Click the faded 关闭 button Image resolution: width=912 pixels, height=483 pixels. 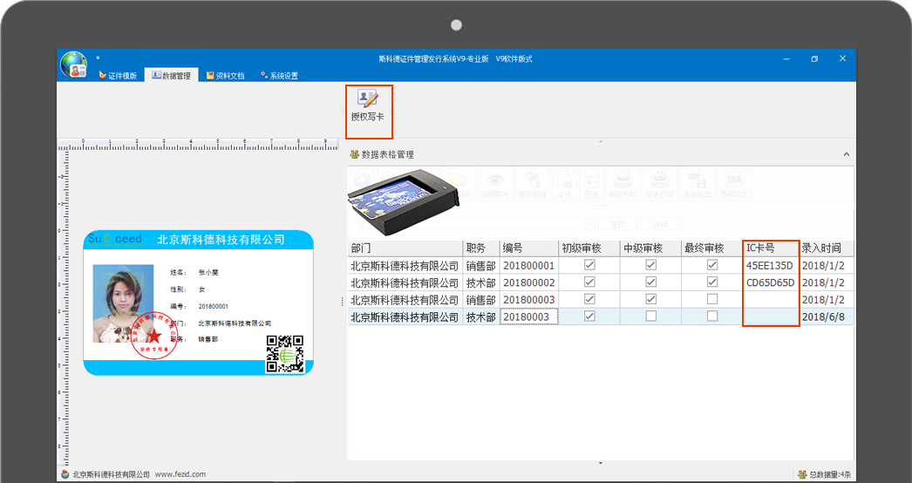pos(660,224)
